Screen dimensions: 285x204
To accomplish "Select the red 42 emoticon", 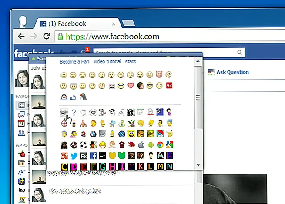I will (x=169, y=85).
